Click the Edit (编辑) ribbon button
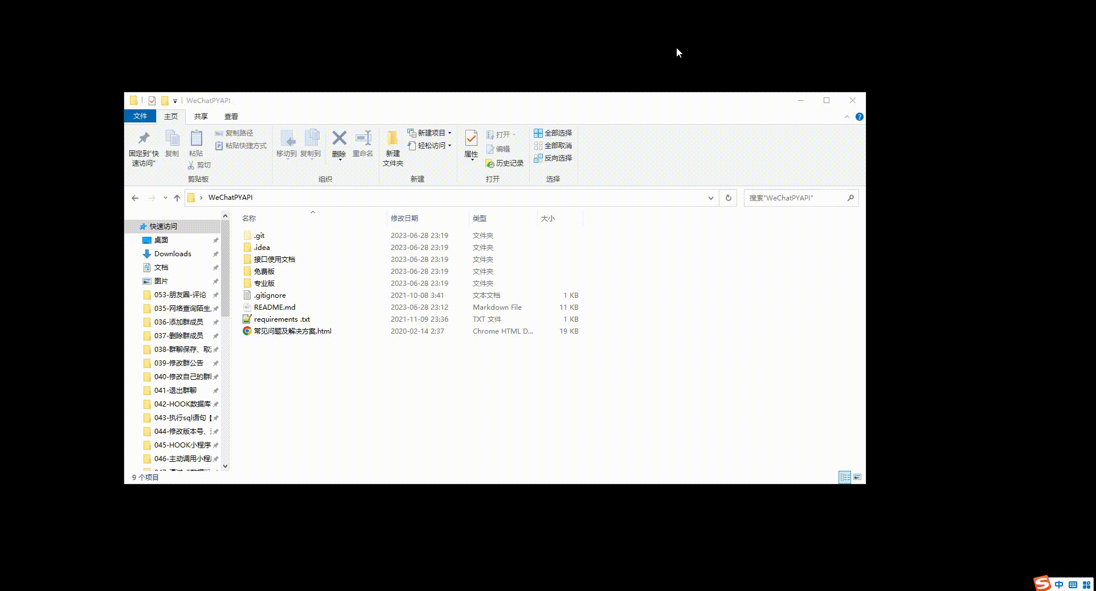The height and width of the screenshot is (591, 1096). click(498, 149)
